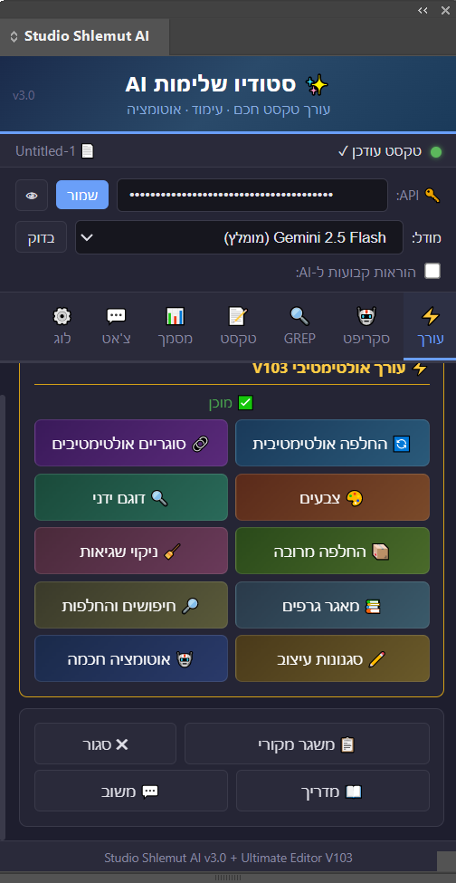The height and width of the screenshot is (883, 456).
Task: Click the סגור close button
Action: click(x=105, y=744)
